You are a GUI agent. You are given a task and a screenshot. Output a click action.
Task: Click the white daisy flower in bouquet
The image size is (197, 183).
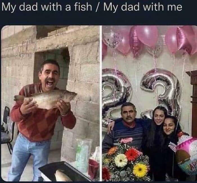tap(121, 161)
